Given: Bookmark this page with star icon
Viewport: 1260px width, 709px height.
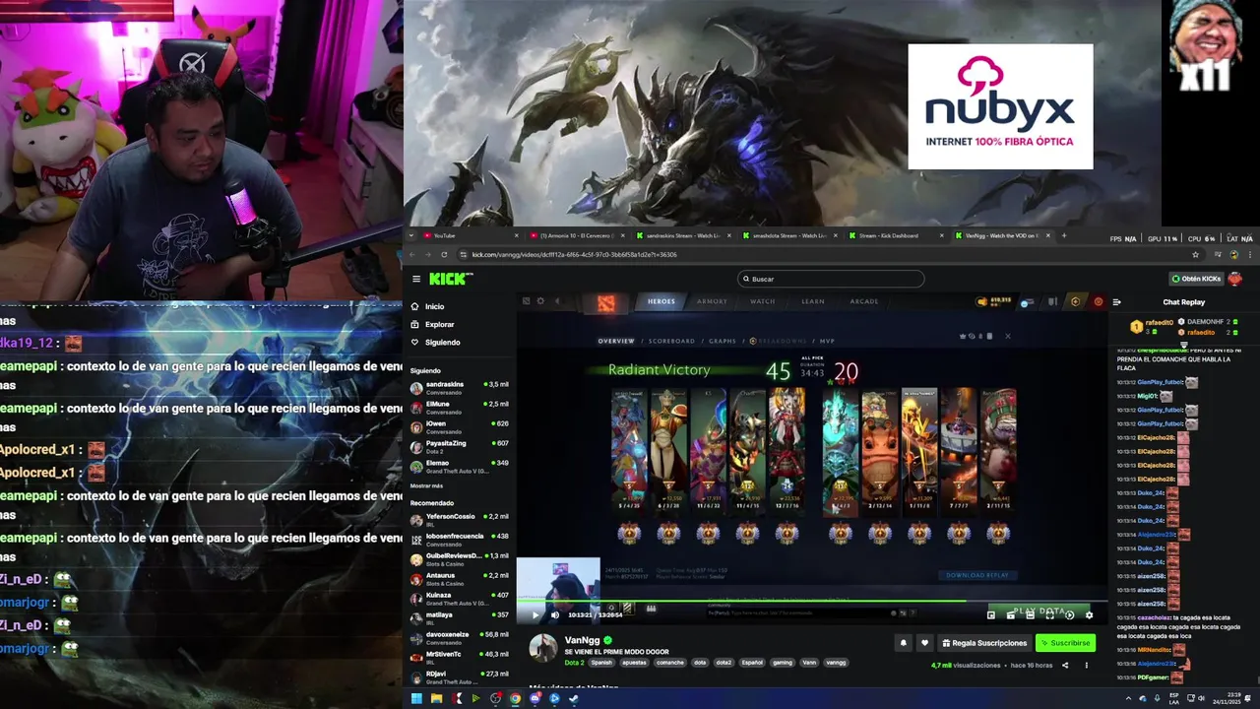Looking at the screenshot, I should click(x=1195, y=254).
